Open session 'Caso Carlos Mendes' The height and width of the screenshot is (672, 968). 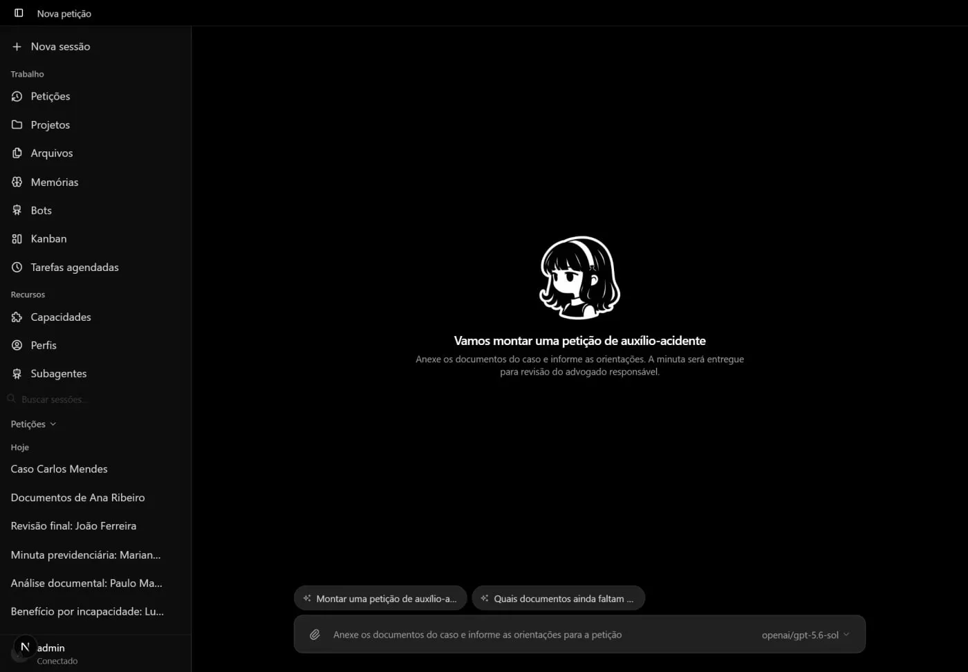[95, 469]
